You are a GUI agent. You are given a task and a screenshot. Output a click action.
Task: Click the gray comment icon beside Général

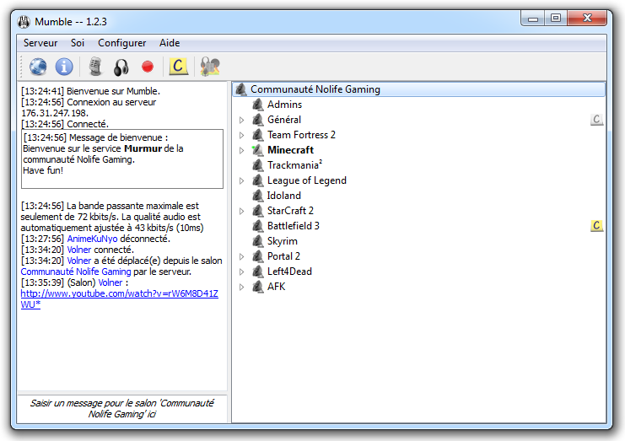point(596,120)
